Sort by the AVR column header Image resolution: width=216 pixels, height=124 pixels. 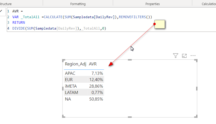click(x=93, y=64)
